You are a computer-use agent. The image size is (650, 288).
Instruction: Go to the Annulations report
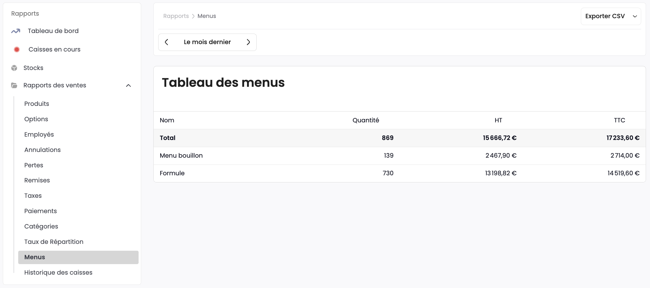click(x=42, y=150)
